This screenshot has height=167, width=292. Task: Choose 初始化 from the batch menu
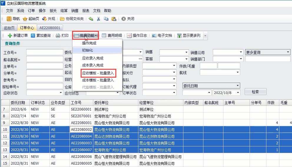click(87, 50)
